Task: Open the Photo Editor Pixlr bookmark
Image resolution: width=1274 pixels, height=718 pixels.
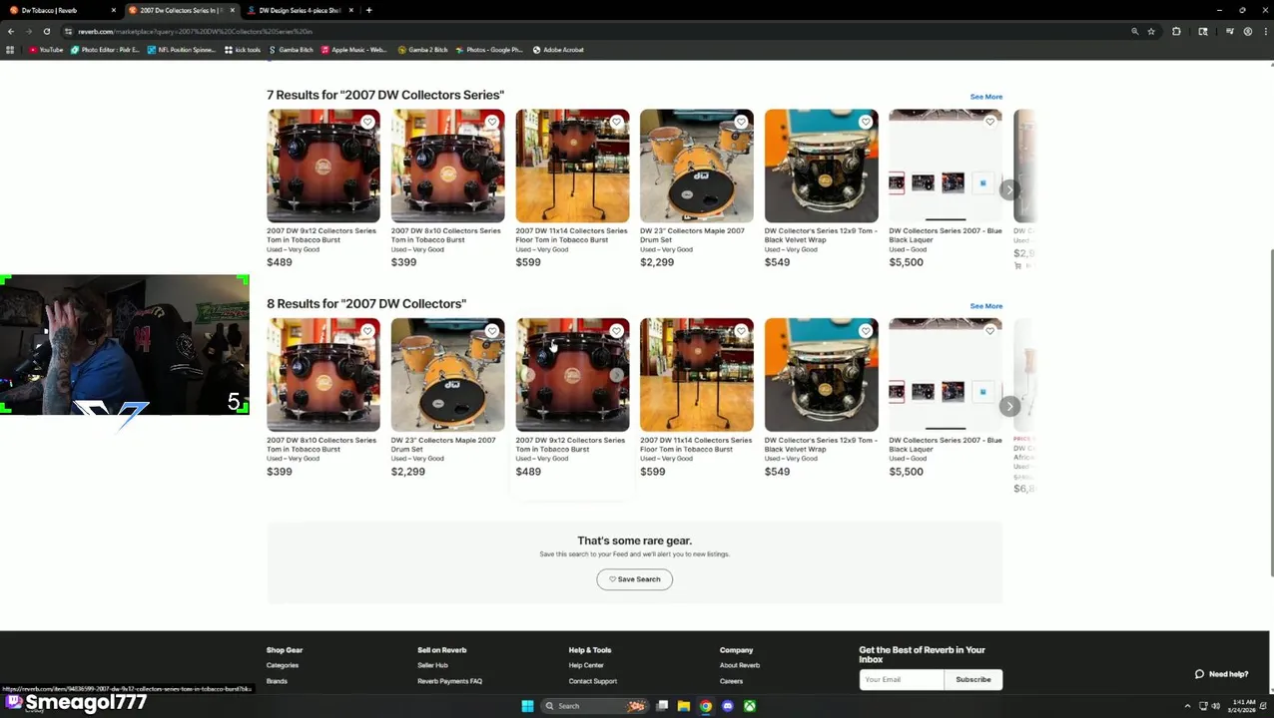Action: click(x=105, y=50)
